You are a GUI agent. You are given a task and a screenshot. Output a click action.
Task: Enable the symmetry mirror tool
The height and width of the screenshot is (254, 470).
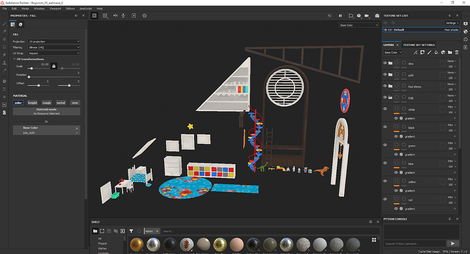115,16
